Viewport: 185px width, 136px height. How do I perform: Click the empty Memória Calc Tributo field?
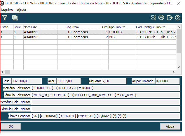pos(105,102)
